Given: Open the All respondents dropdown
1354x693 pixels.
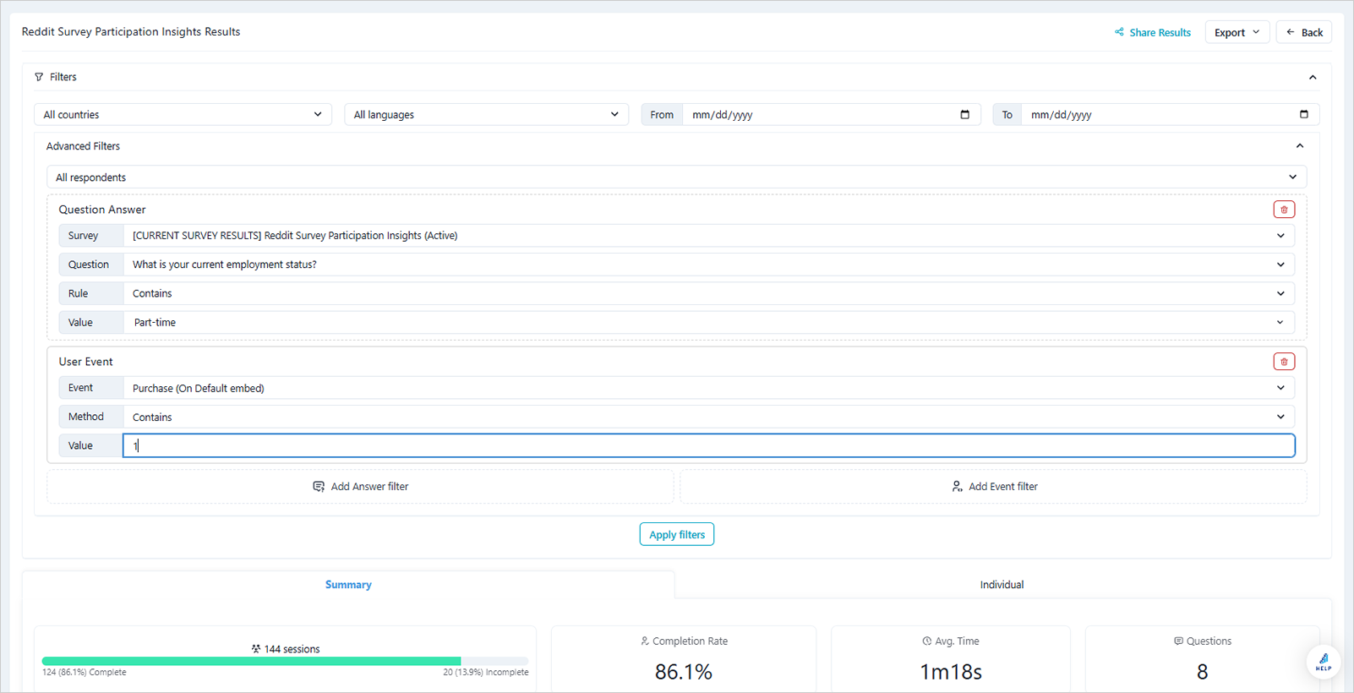Looking at the screenshot, I should click(676, 177).
